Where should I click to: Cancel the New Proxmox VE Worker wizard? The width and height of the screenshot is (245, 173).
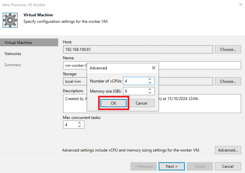[x=228, y=166]
